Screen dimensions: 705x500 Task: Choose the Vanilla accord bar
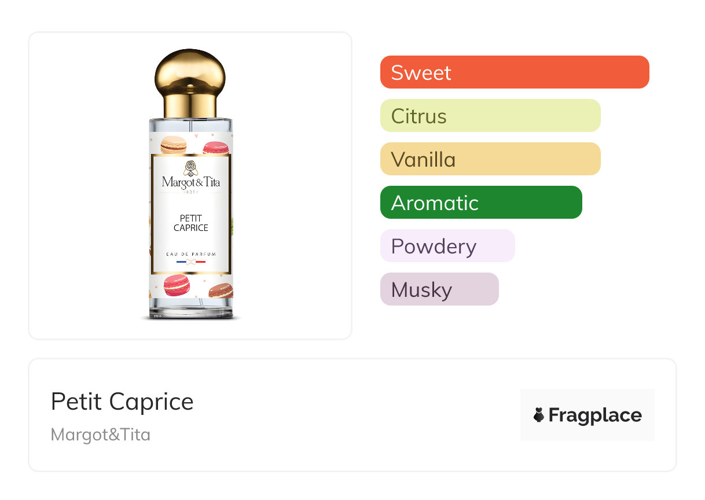[490, 159]
